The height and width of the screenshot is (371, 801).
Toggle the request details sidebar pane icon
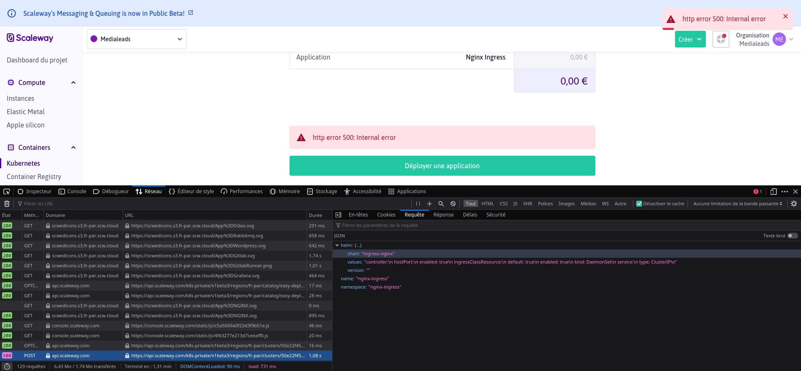338,215
